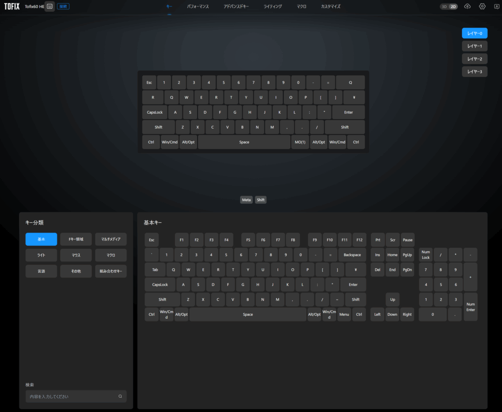The height and width of the screenshot is (412, 502).
Task: Click the language icon at top right
Action: [x=496, y=7]
